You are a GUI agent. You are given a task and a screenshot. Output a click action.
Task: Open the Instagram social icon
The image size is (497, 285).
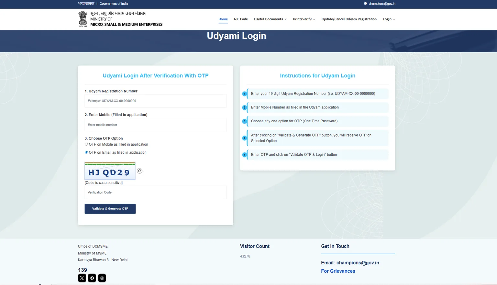[x=102, y=278]
